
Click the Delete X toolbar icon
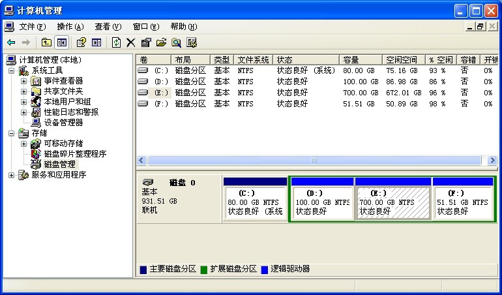click(x=130, y=42)
